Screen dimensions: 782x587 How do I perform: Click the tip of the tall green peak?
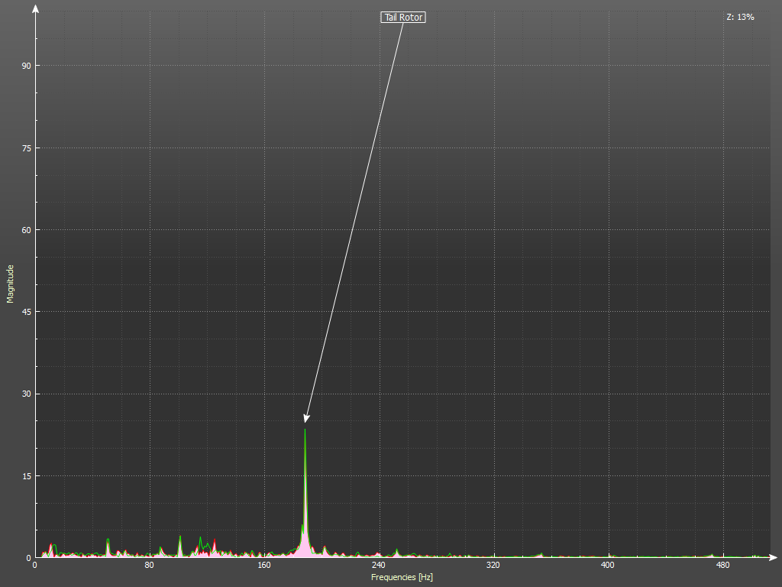[305, 430]
